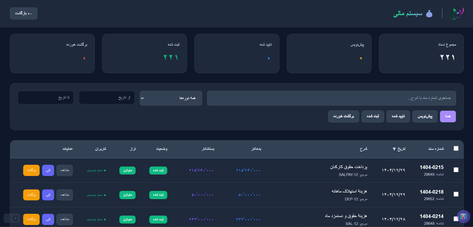Click the بدهکار column header

coord(256,149)
